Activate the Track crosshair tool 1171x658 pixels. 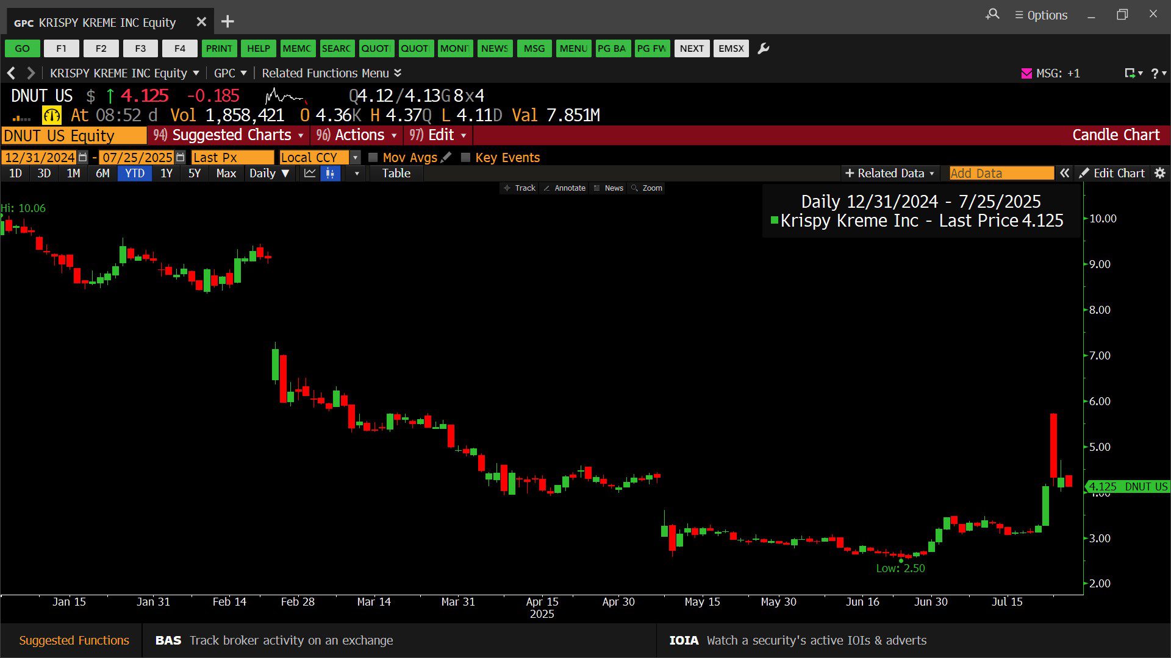[520, 188]
